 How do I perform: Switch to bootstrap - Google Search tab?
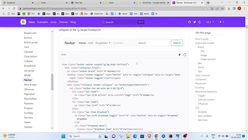click(154, 3)
